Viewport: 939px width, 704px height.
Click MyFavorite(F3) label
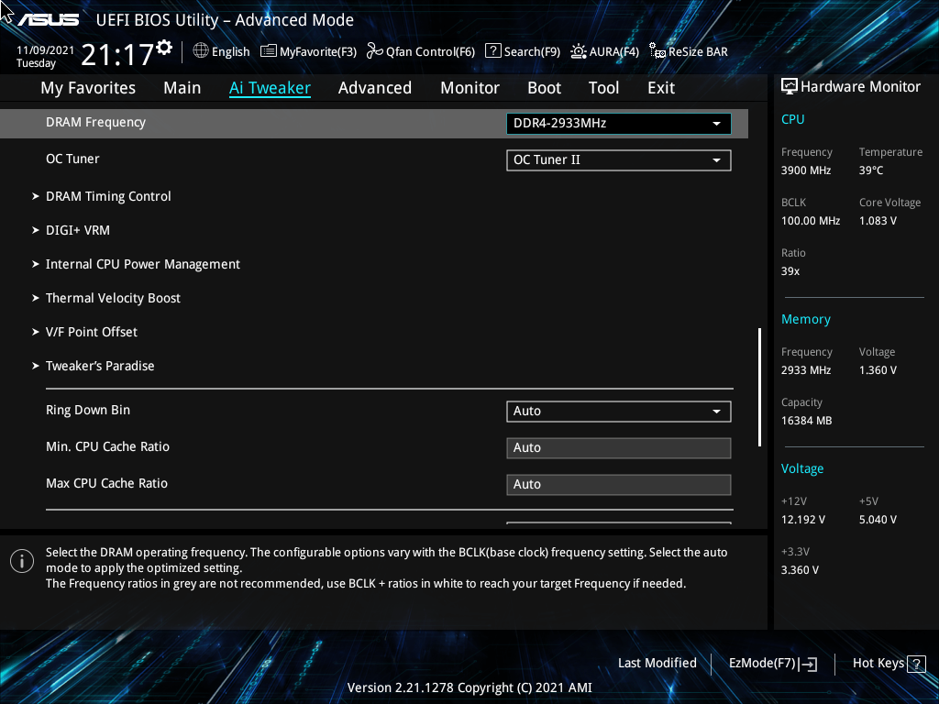pyautogui.click(x=318, y=52)
